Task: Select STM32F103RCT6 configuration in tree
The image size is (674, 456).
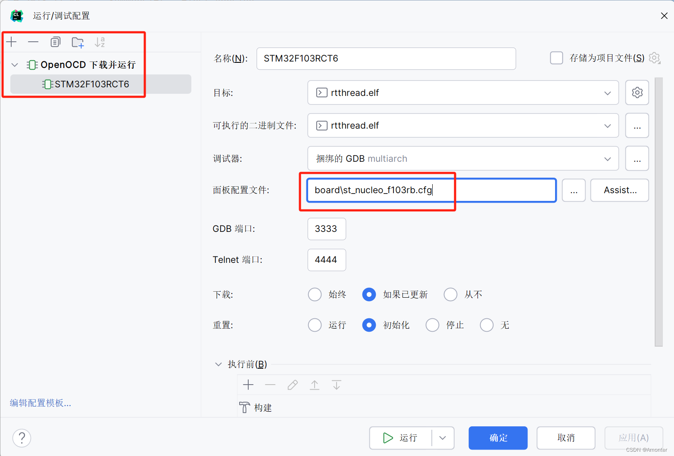Action: coord(101,84)
